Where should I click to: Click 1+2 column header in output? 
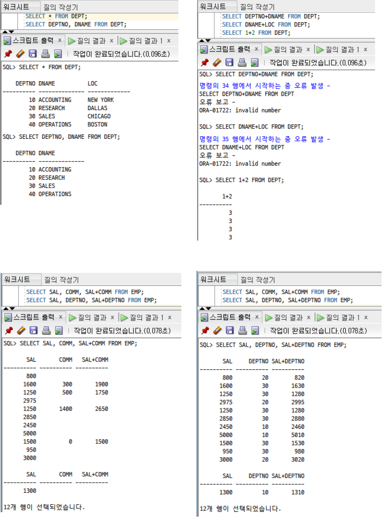227,196
